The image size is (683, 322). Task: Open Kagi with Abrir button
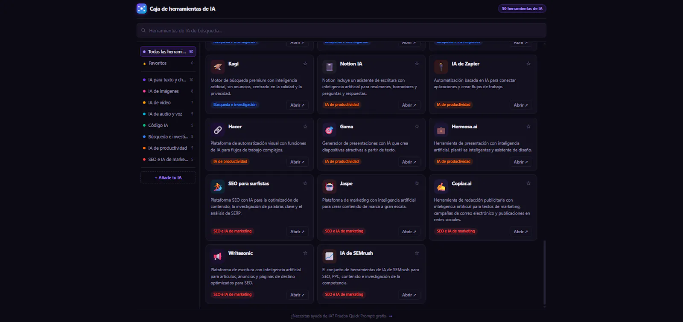click(298, 105)
